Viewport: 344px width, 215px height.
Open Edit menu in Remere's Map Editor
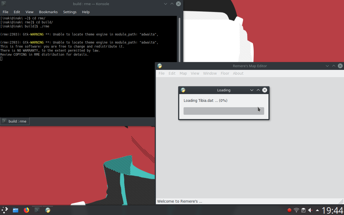[172, 73]
